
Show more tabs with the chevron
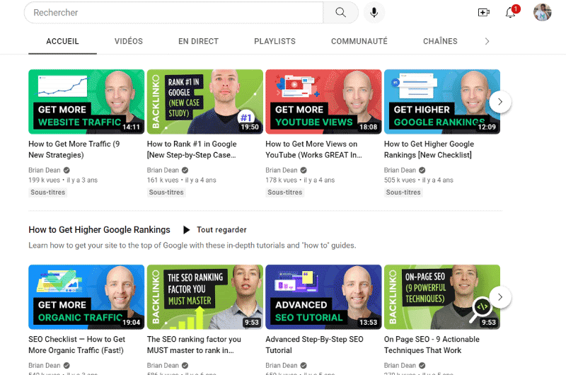pos(487,42)
